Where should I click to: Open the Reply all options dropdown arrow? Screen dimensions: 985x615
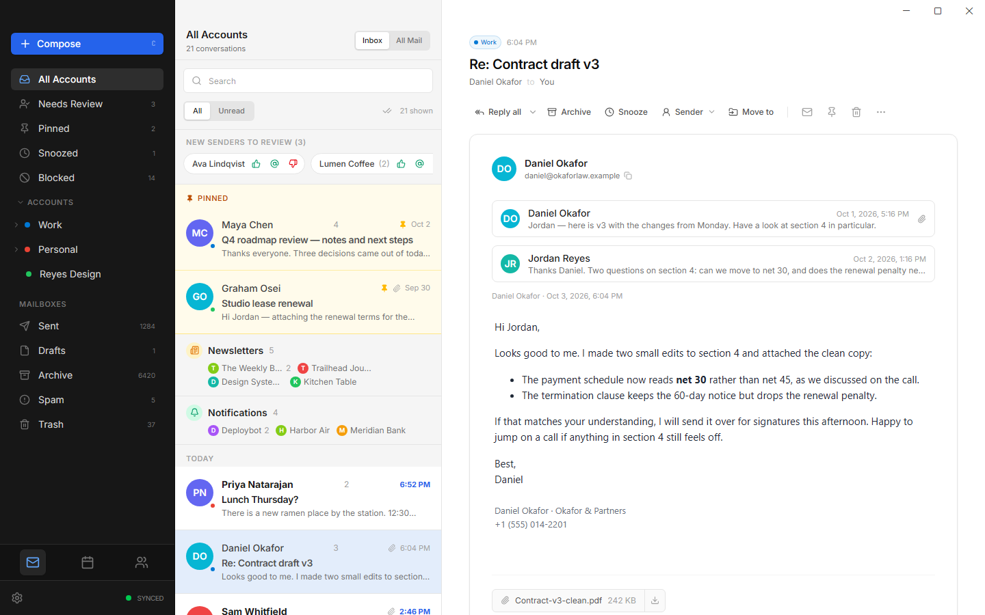click(533, 112)
